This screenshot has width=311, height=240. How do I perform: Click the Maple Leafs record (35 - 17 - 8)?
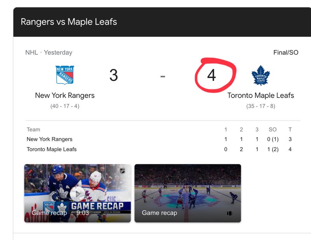[260, 106]
